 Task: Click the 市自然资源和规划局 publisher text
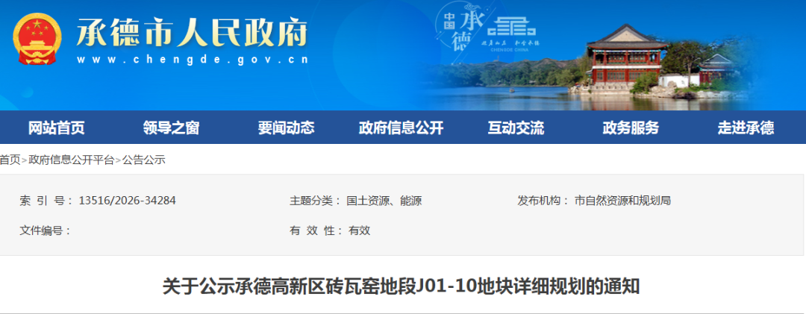tap(622, 201)
